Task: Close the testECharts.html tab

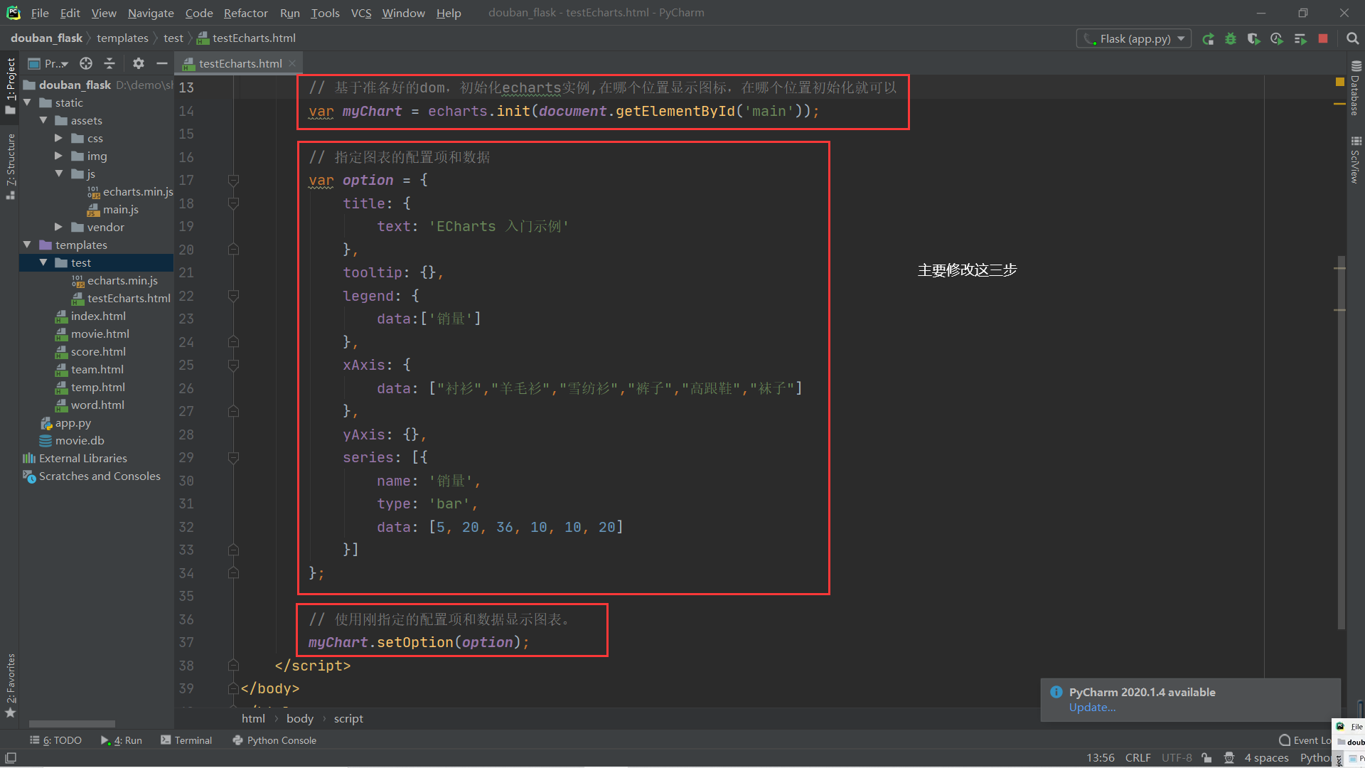Action: pos(292,63)
